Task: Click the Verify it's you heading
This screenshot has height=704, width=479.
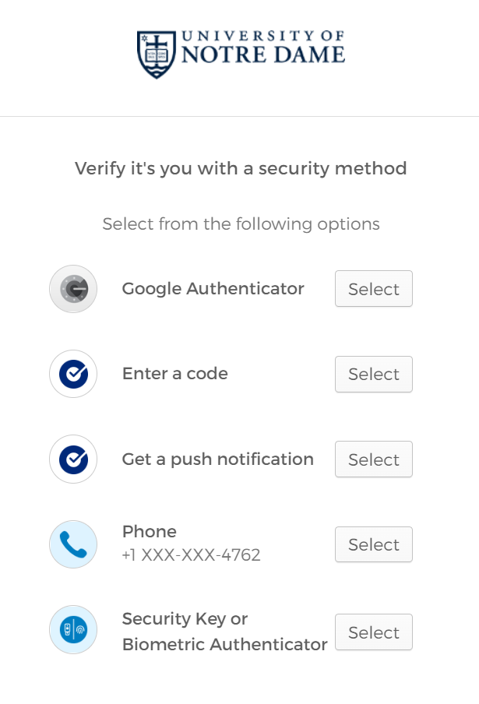Action: pos(241,169)
